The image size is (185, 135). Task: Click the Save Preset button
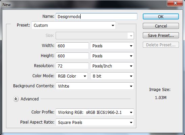tap(161, 35)
